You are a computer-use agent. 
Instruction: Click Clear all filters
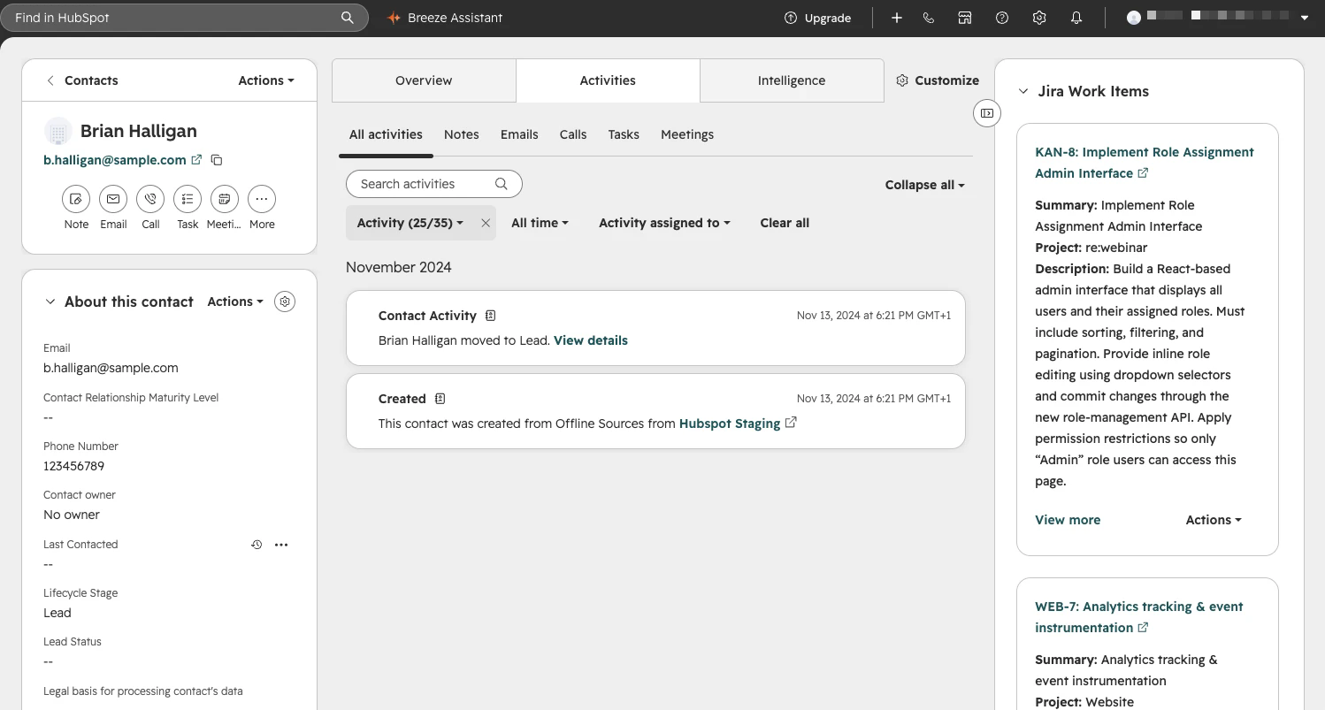785,223
